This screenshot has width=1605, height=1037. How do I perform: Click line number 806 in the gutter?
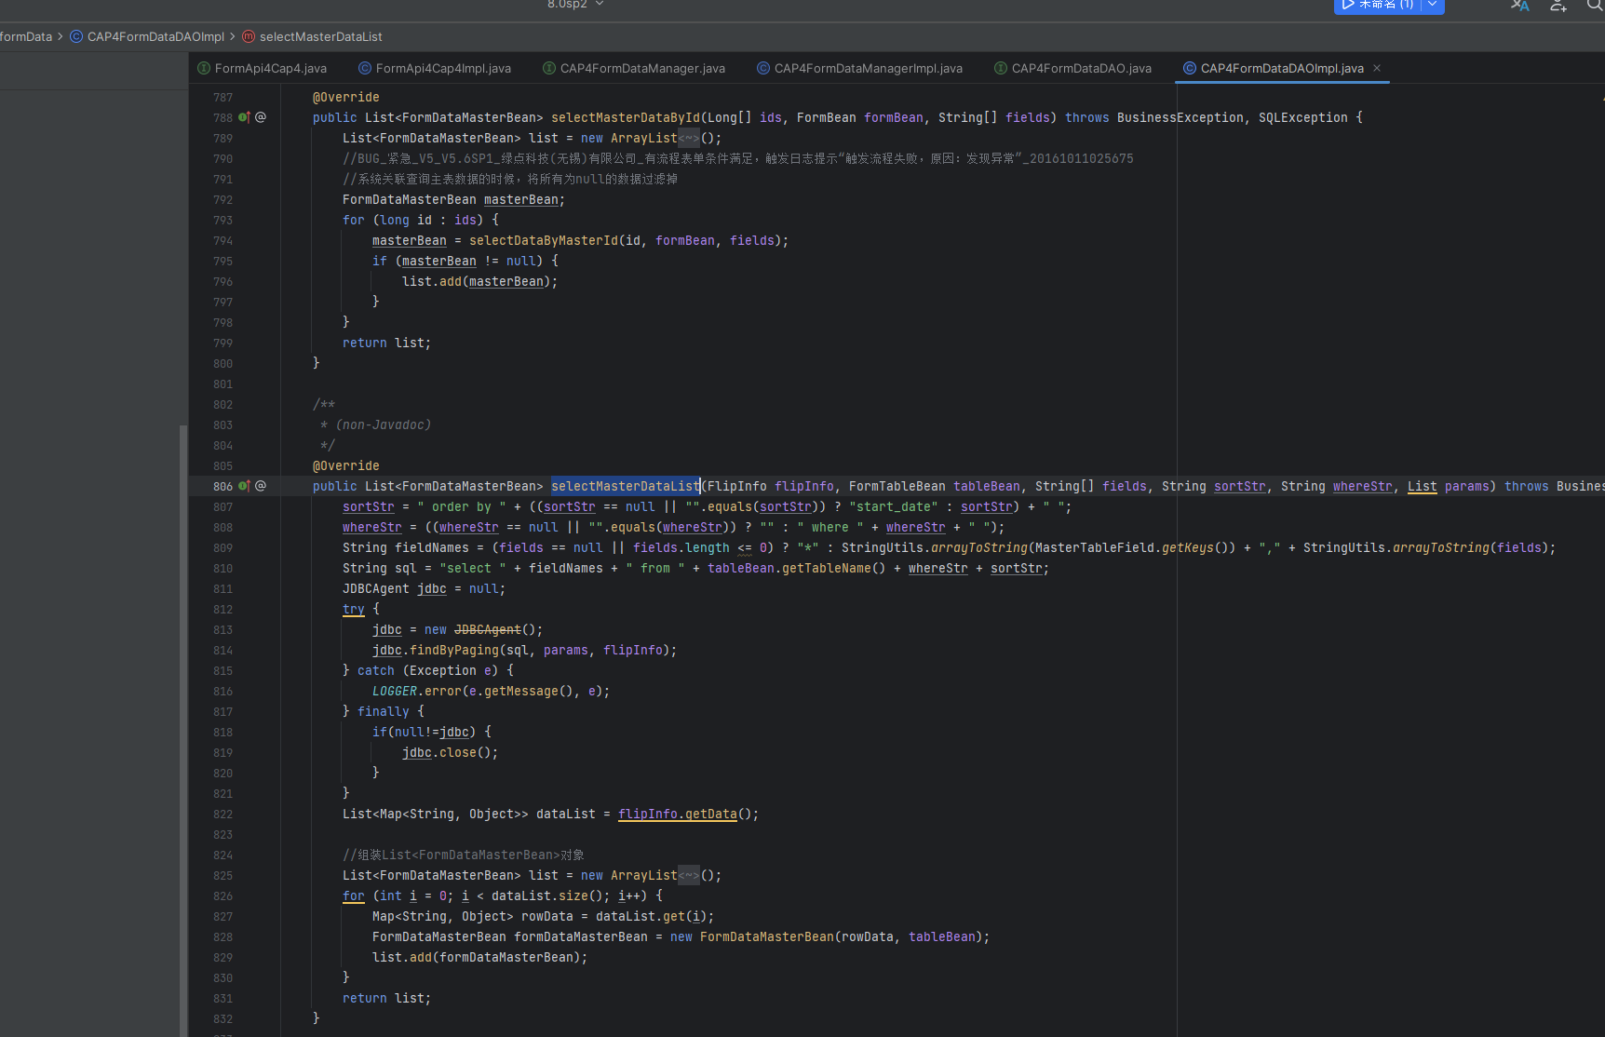click(223, 486)
